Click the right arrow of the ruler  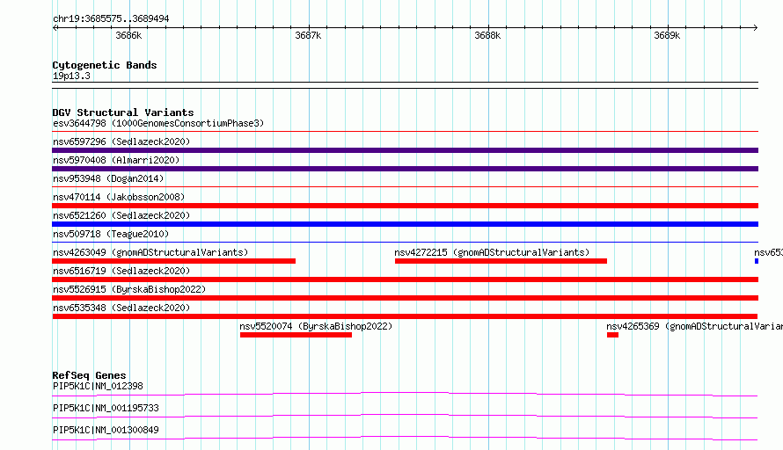point(755,27)
